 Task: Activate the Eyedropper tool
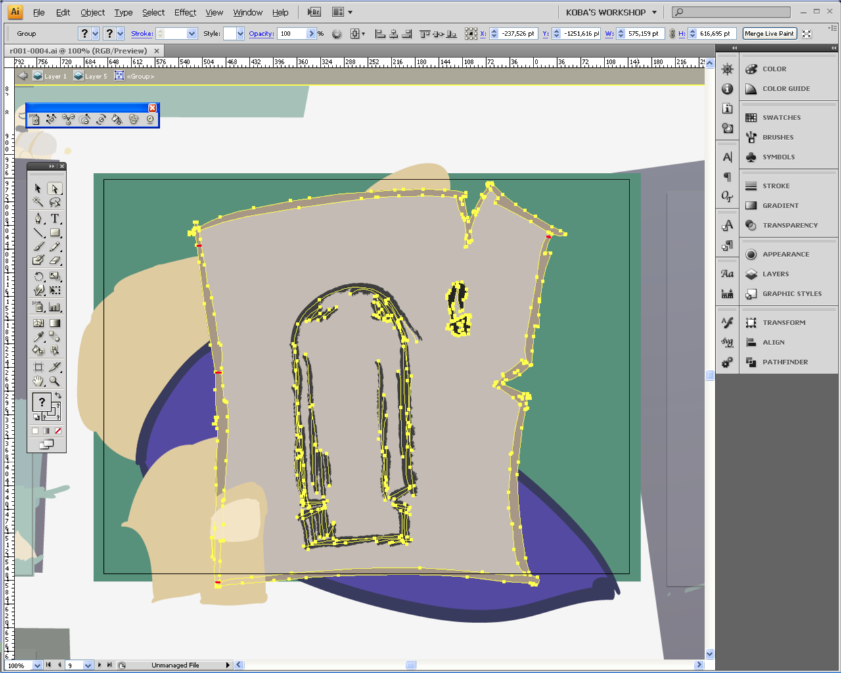pyautogui.click(x=38, y=337)
